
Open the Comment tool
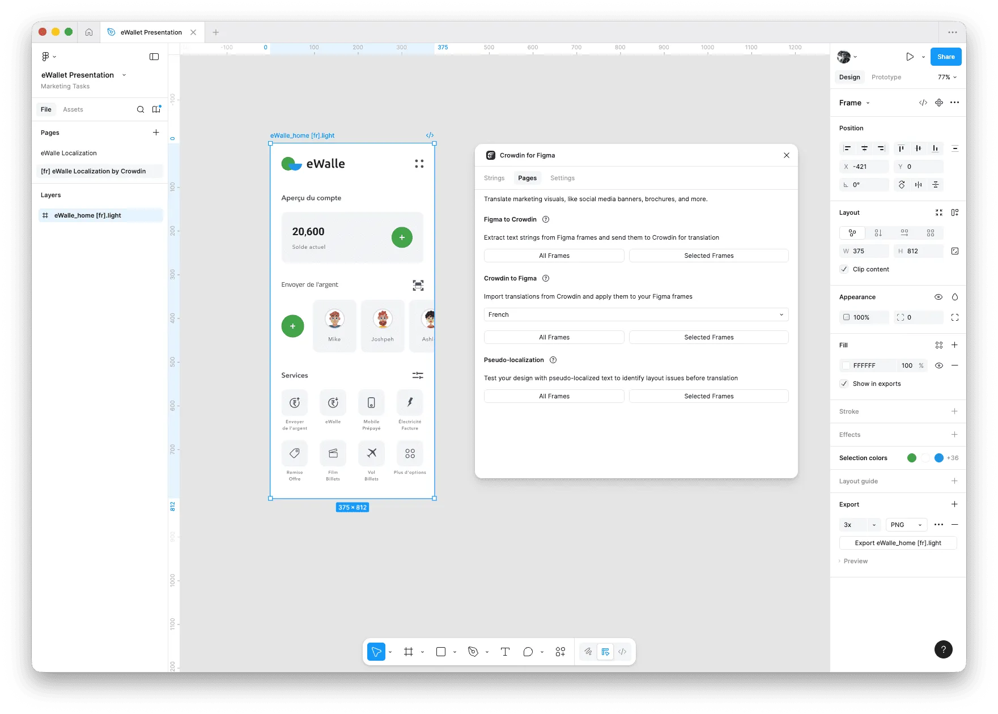(528, 652)
